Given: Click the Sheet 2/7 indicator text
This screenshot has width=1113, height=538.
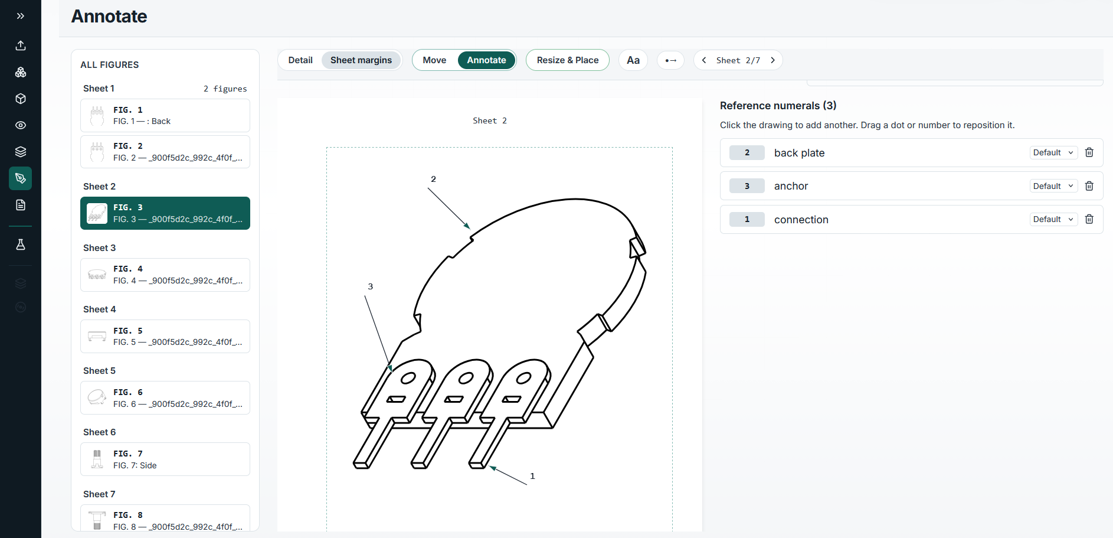Looking at the screenshot, I should click(x=738, y=60).
